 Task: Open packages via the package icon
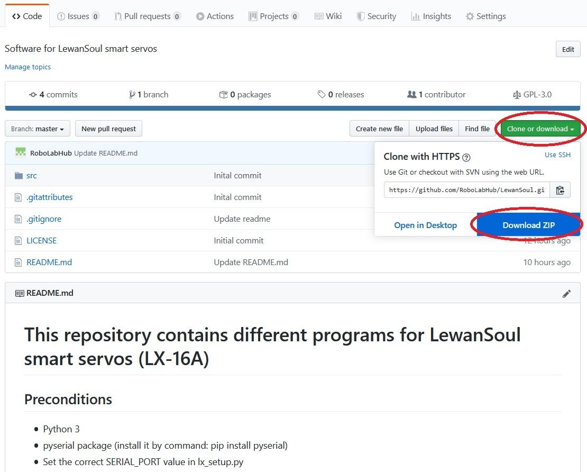(224, 94)
